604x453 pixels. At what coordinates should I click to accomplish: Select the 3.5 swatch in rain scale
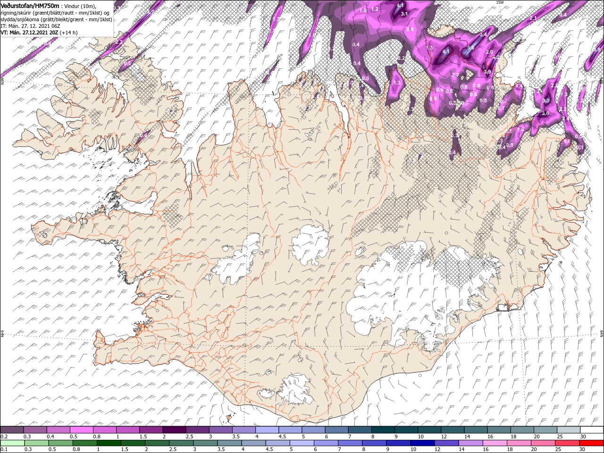coord(229,443)
